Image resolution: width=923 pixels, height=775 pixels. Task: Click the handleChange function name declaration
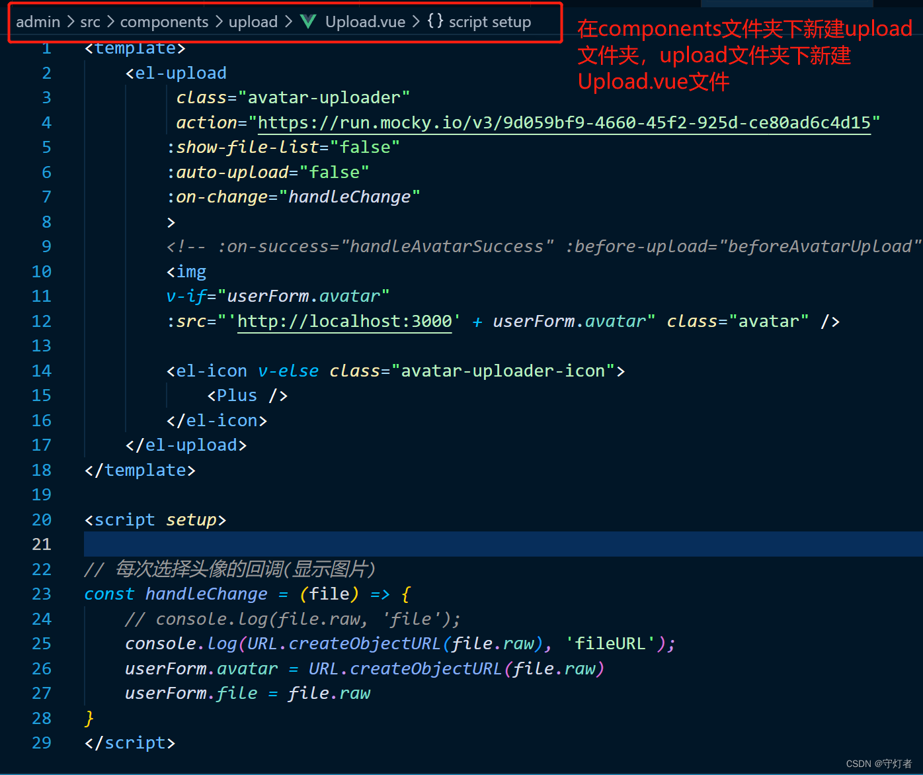click(x=206, y=594)
